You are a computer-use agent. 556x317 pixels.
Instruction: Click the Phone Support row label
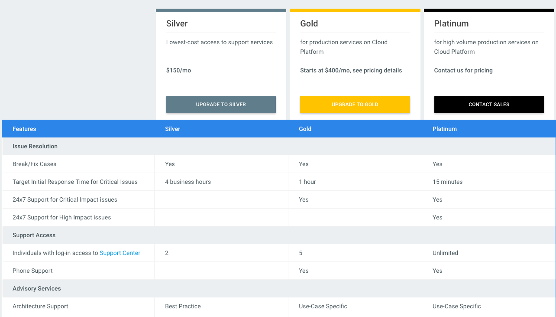32,271
